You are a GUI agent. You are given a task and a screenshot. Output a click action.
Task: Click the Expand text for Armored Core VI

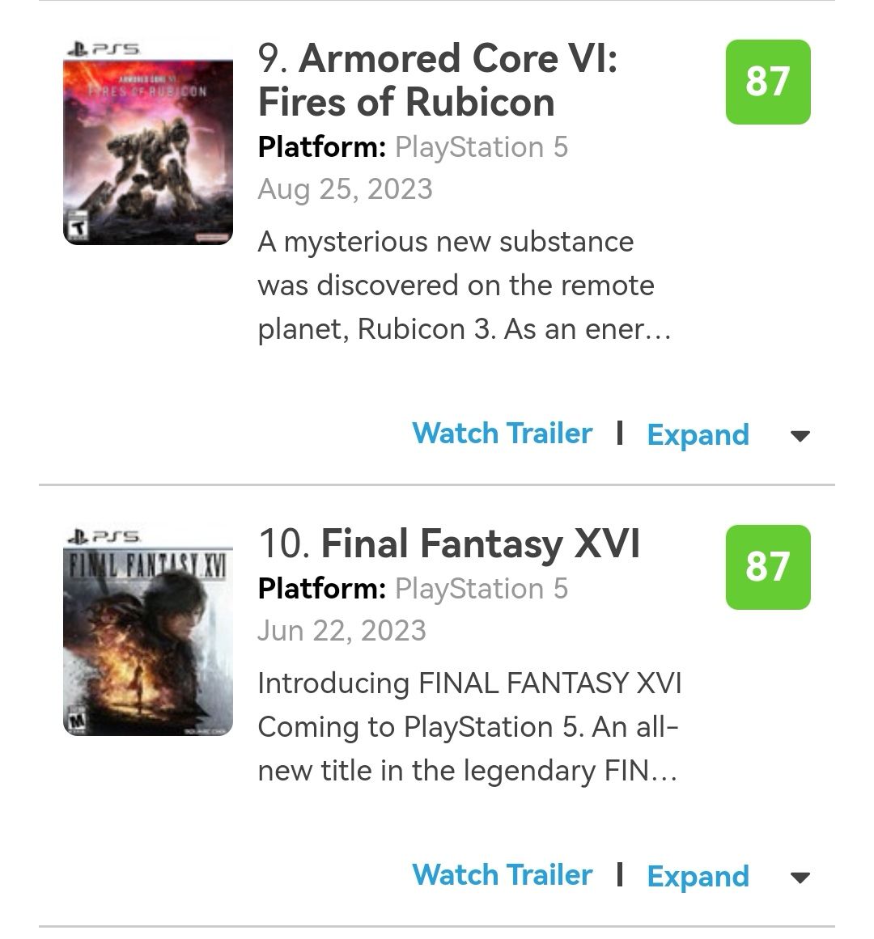[698, 435]
